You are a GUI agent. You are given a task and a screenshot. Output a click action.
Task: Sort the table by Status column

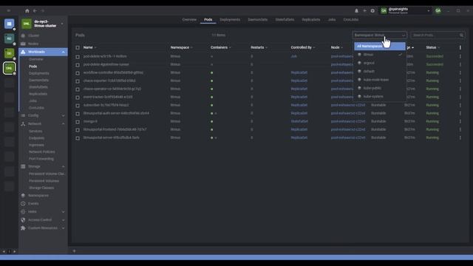(431, 47)
